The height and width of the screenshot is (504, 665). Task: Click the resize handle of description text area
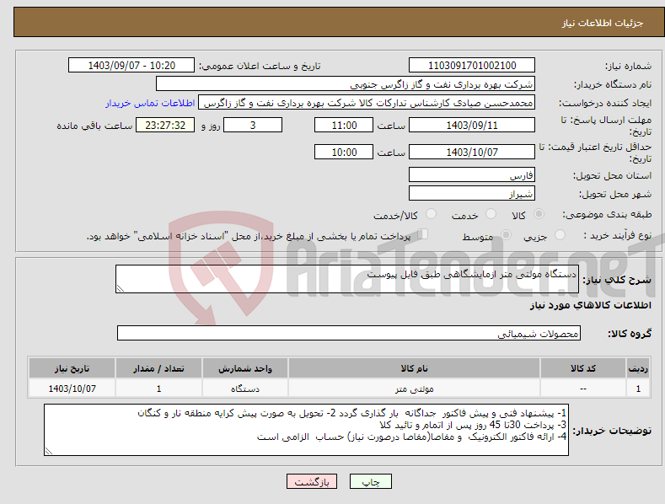(x=121, y=288)
